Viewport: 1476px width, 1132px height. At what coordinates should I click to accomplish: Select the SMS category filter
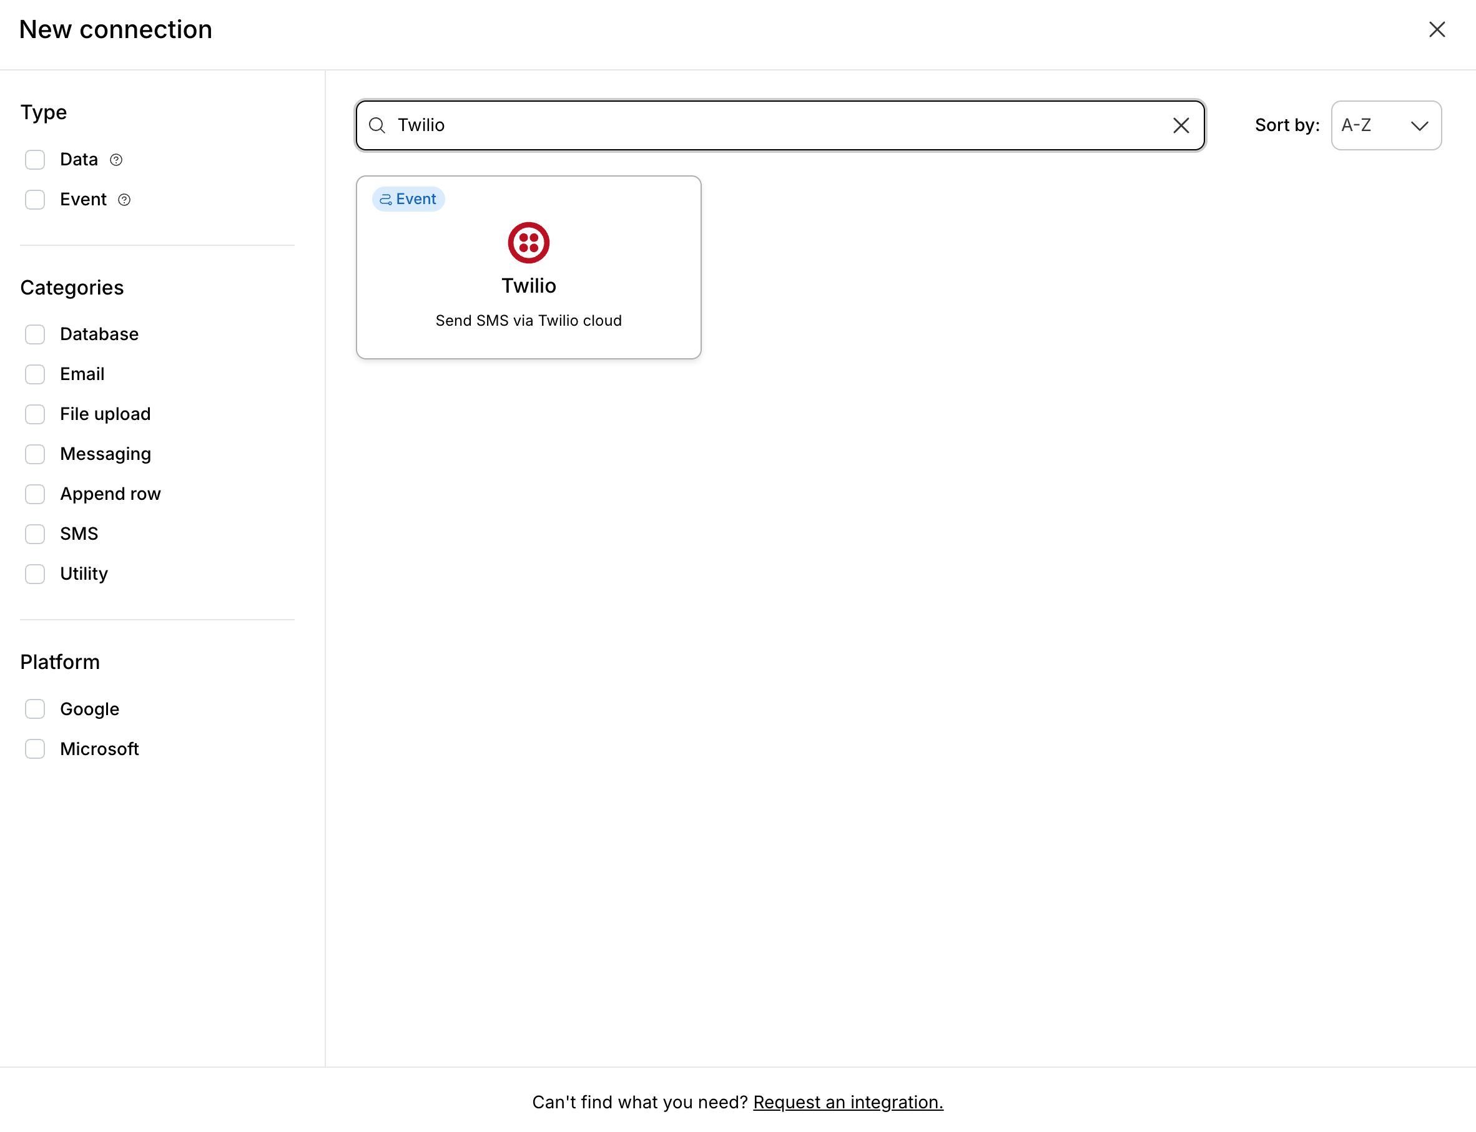pos(35,534)
